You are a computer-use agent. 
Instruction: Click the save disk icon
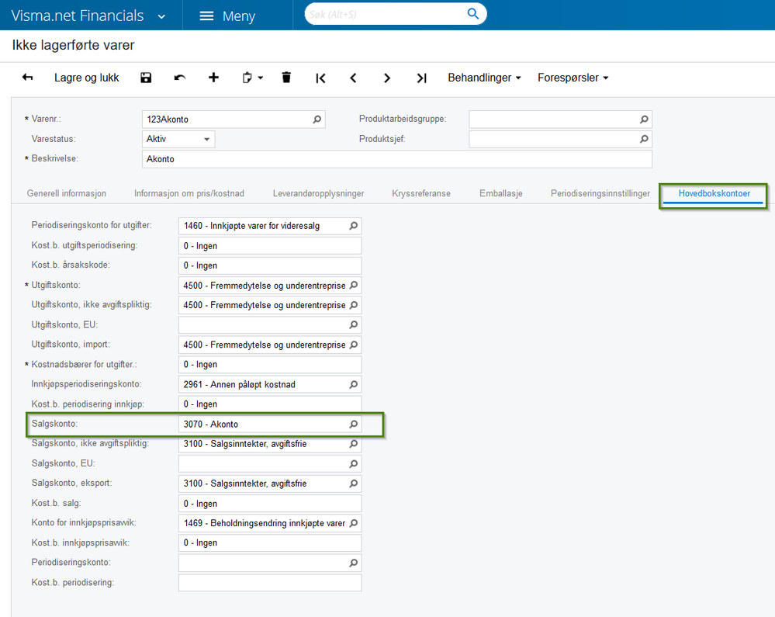146,78
